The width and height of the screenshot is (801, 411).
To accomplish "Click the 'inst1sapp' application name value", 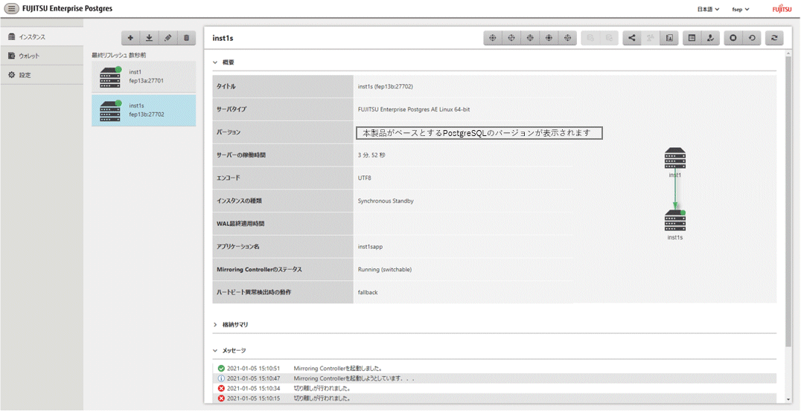I will pos(371,247).
